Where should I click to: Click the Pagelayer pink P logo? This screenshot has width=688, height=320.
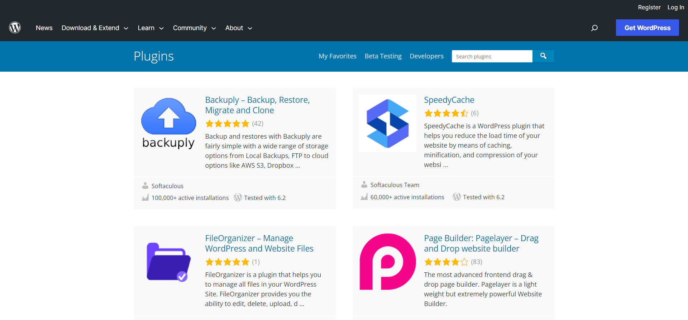point(387,262)
